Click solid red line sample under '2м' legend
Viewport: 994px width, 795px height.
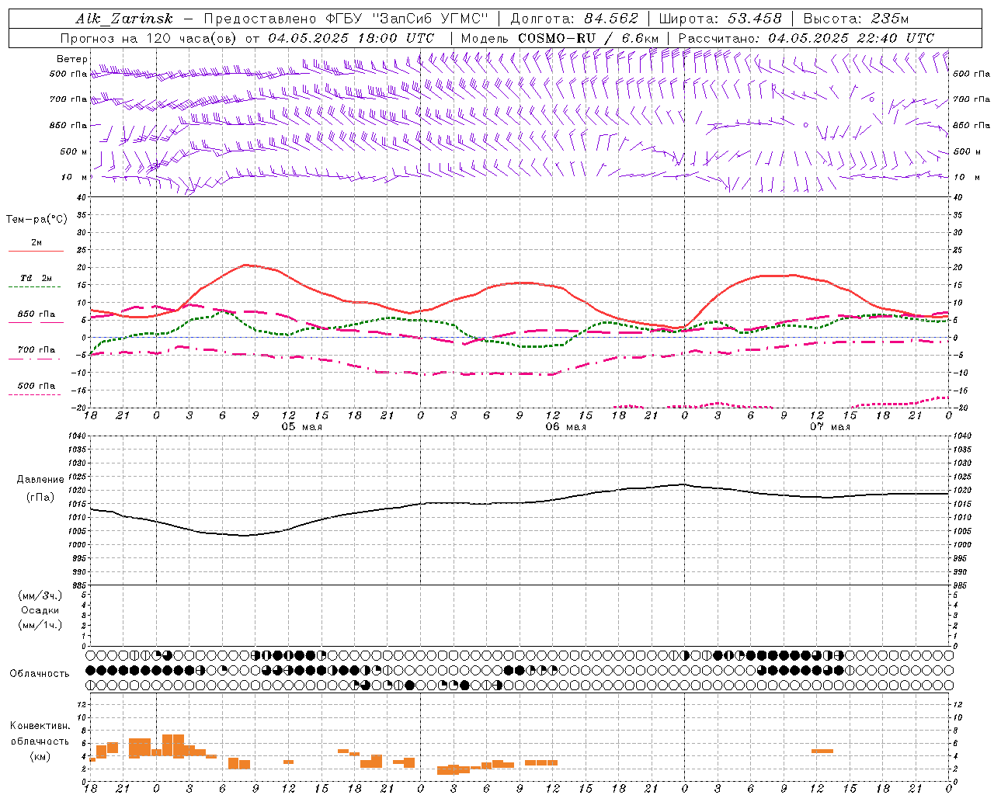coord(36,251)
